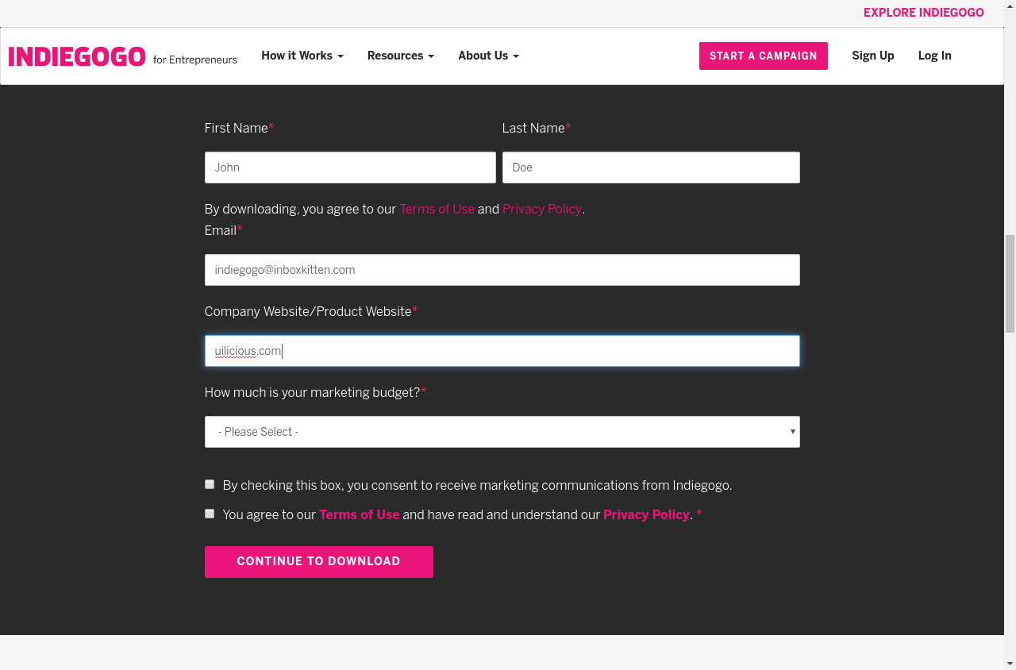The width and height of the screenshot is (1016, 670).
Task: Click the Indiegogo logo
Action: 77,56
